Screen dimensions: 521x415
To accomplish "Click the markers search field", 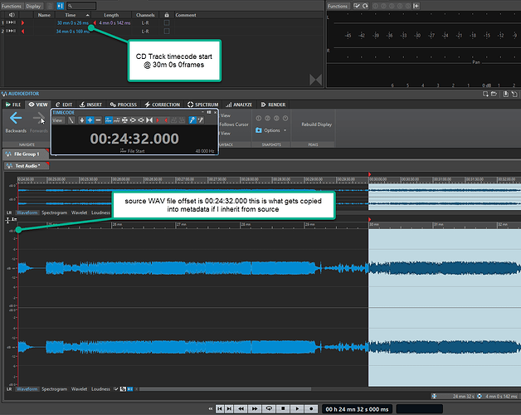I will coord(81,6).
